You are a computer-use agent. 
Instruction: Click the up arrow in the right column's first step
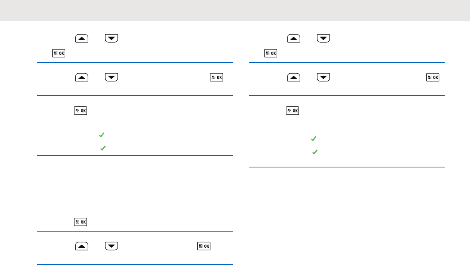pyautogui.click(x=294, y=38)
